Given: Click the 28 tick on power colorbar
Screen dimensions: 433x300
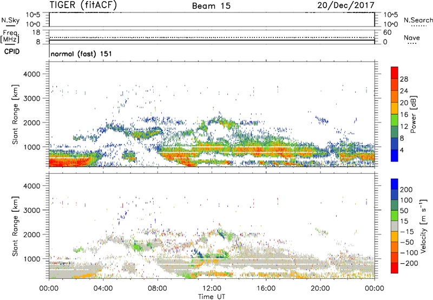Looking at the screenshot, I should (x=404, y=79).
